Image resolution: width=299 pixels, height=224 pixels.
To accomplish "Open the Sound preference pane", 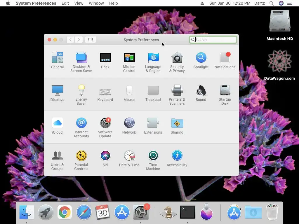I will click(201, 93).
